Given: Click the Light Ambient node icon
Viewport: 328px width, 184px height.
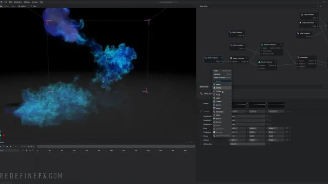Looking at the screenshot, I should tap(302, 15).
